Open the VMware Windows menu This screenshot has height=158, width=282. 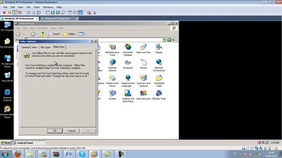[48, 7]
